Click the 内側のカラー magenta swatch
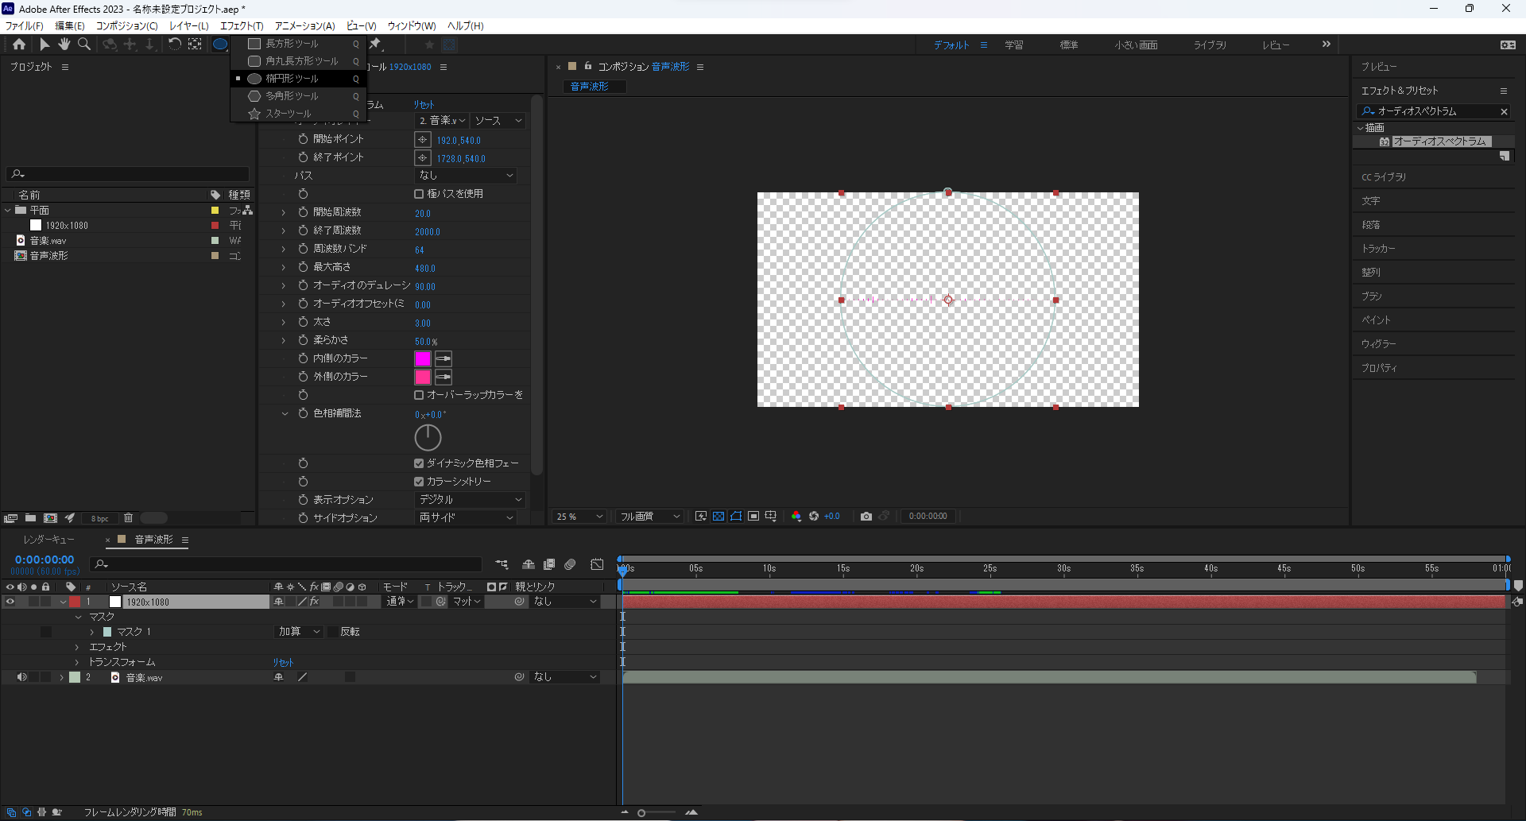The image size is (1526, 821). tap(423, 359)
